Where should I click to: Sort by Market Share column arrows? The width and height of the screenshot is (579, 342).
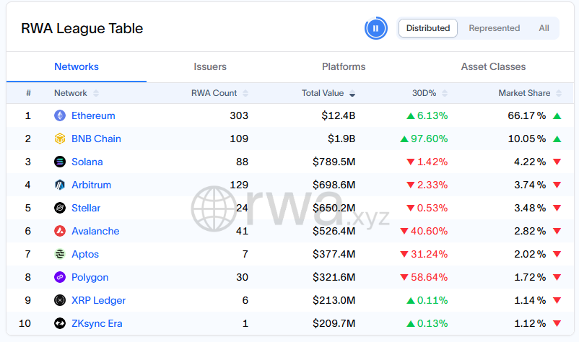click(559, 93)
